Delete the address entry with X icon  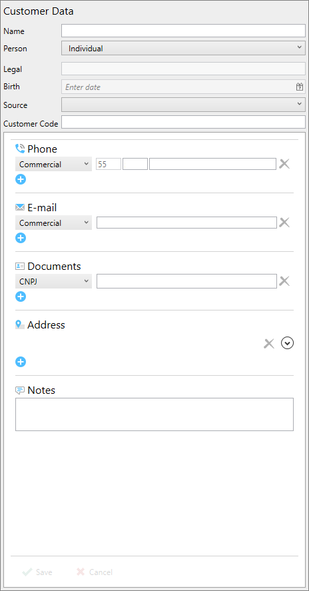click(x=268, y=343)
